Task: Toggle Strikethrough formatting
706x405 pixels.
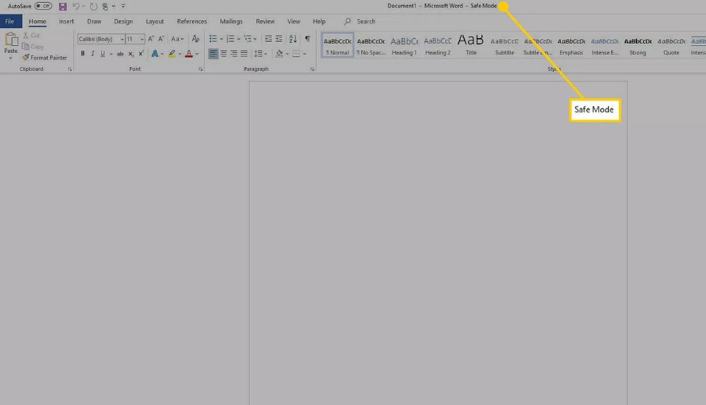Action: [x=120, y=54]
